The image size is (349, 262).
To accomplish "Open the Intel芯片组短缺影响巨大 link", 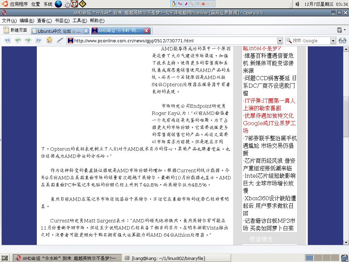I will click(x=269, y=183).
